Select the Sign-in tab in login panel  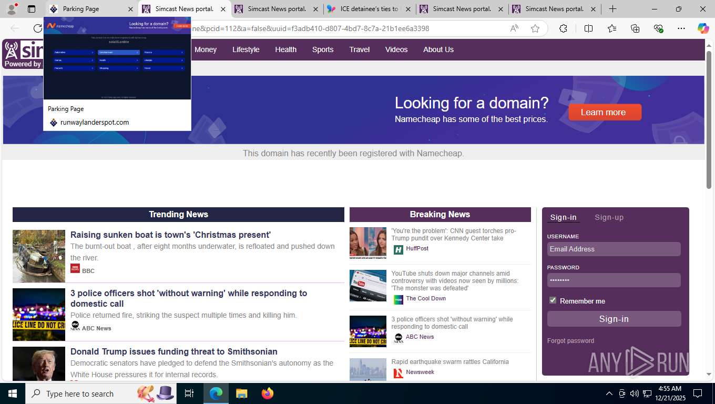click(563, 217)
